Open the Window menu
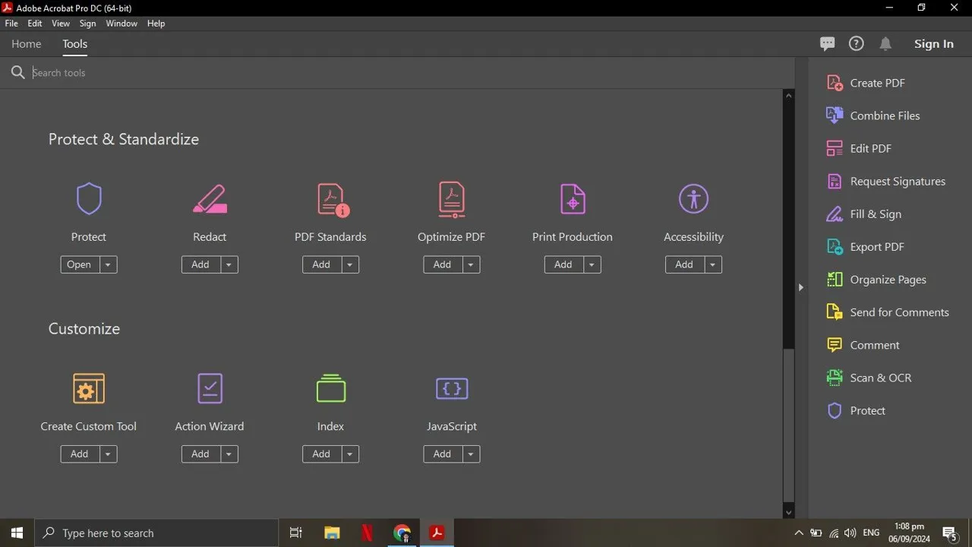 tap(121, 24)
